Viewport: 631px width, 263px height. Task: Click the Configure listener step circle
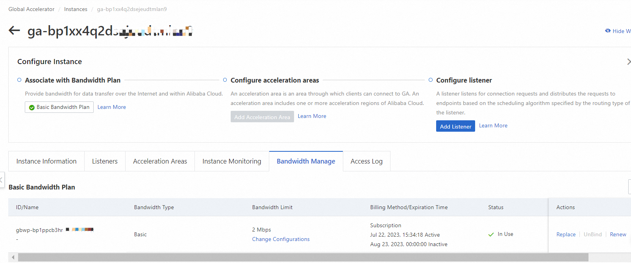[430, 80]
